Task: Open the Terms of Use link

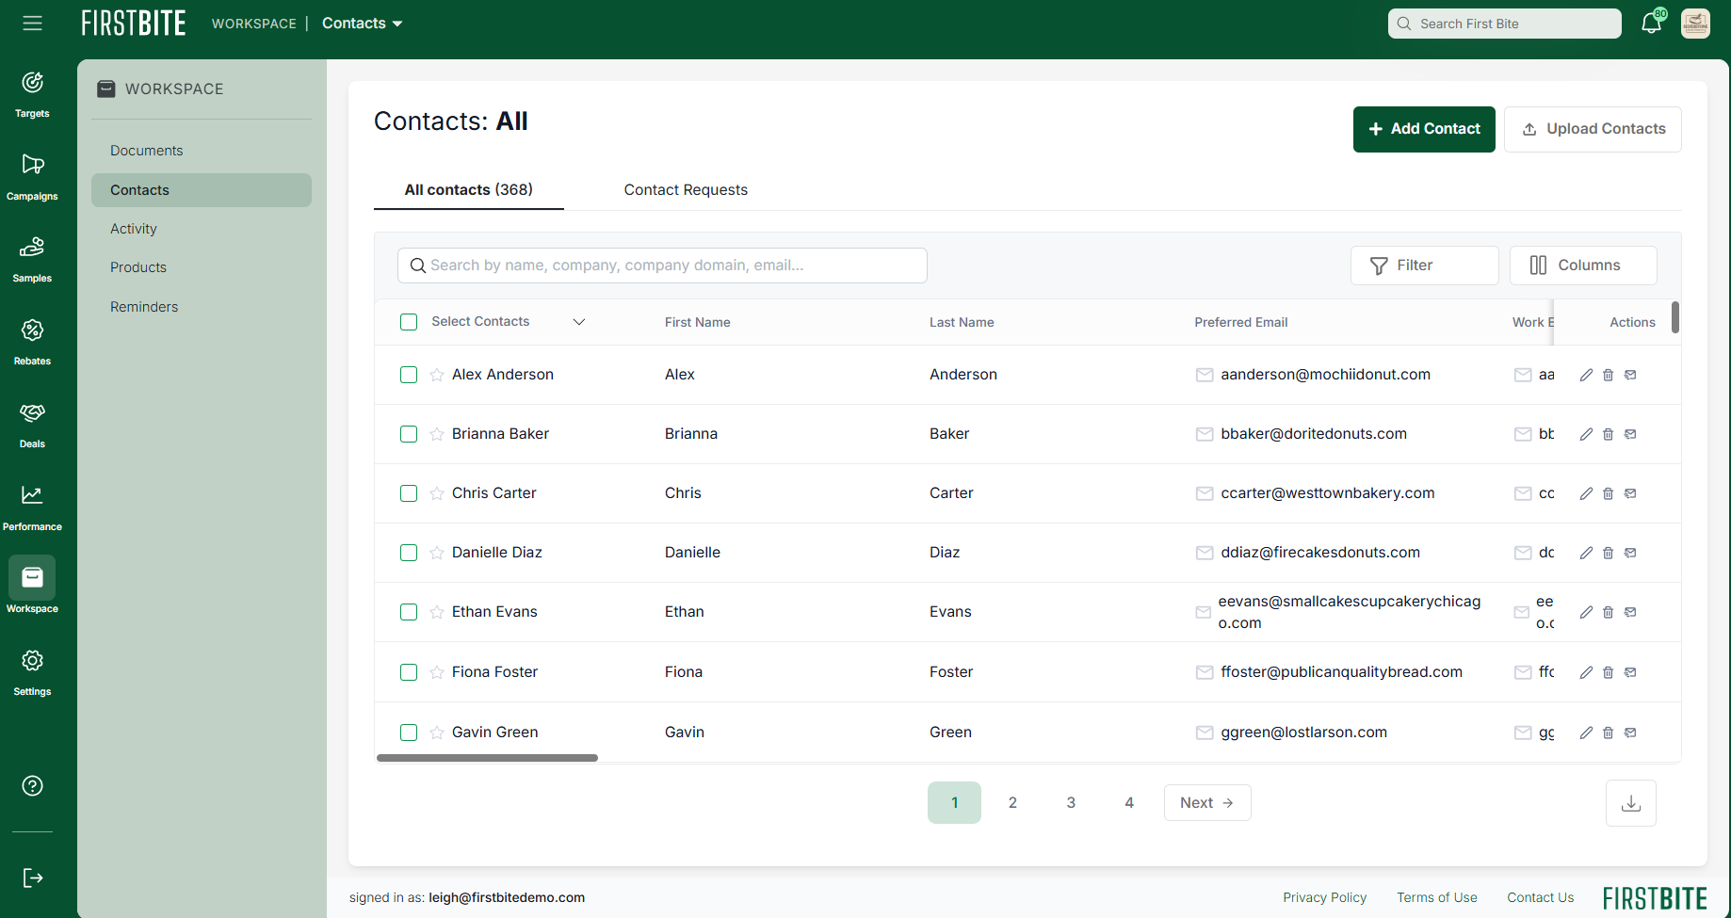Action: point(1436,897)
